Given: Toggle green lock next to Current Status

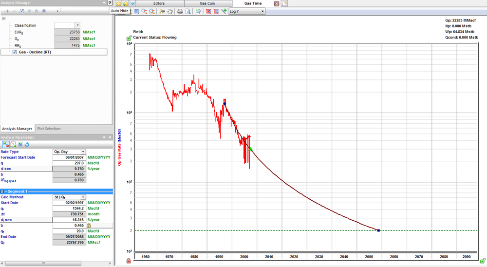Looking at the screenshot, I should point(129,38).
